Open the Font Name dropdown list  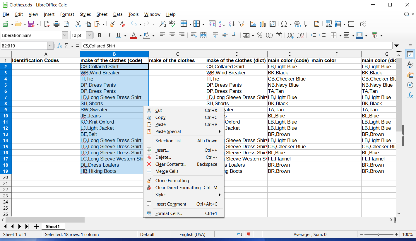coord(65,35)
